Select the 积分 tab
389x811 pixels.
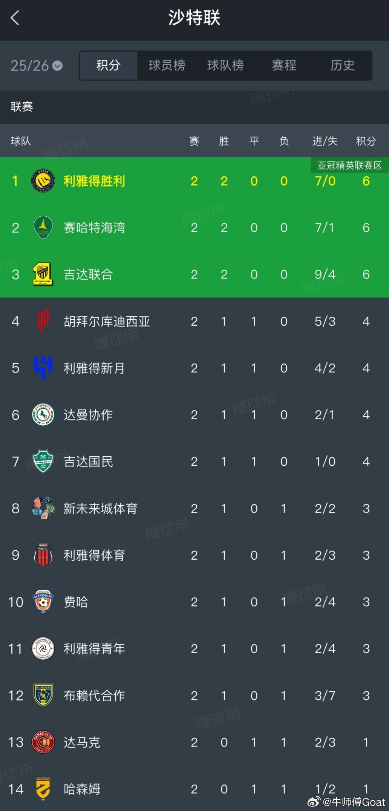pos(109,65)
